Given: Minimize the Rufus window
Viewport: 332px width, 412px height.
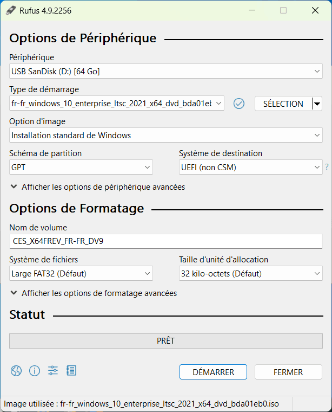Looking at the screenshot, I should pyautogui.click(x=252, y=10).
